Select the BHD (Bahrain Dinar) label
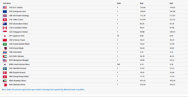This screenshot has height=97, width=188. pyautogui.click(x=17, y=84)
